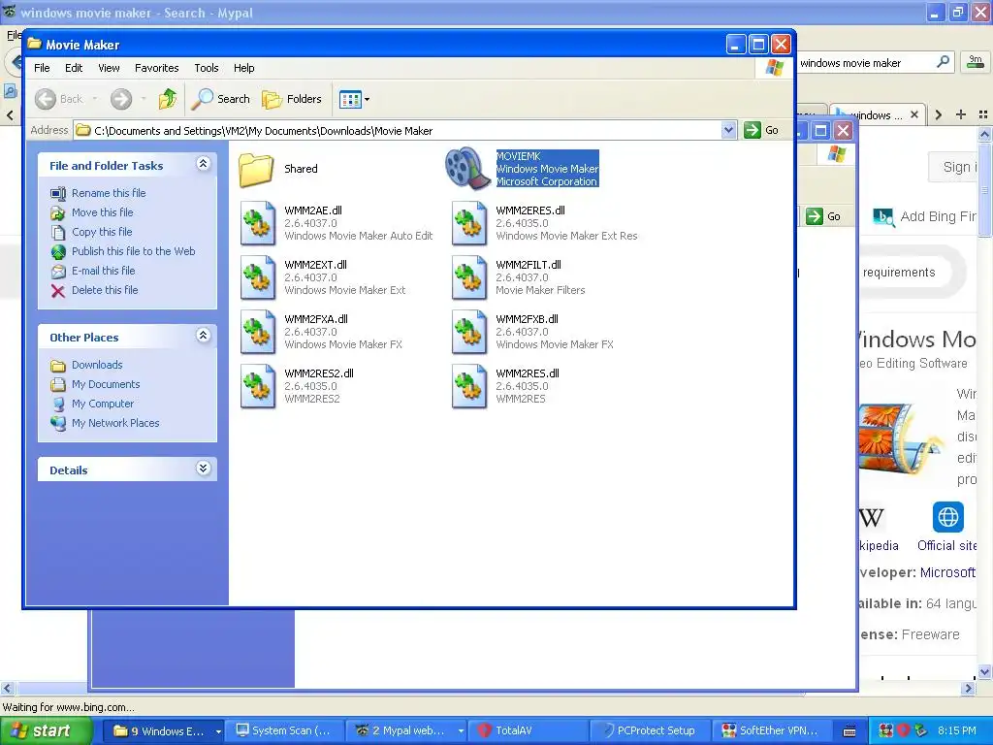Viewport: 993px width, 745px height.
Task: Open the Views button menu
Action: click(354, 99)
